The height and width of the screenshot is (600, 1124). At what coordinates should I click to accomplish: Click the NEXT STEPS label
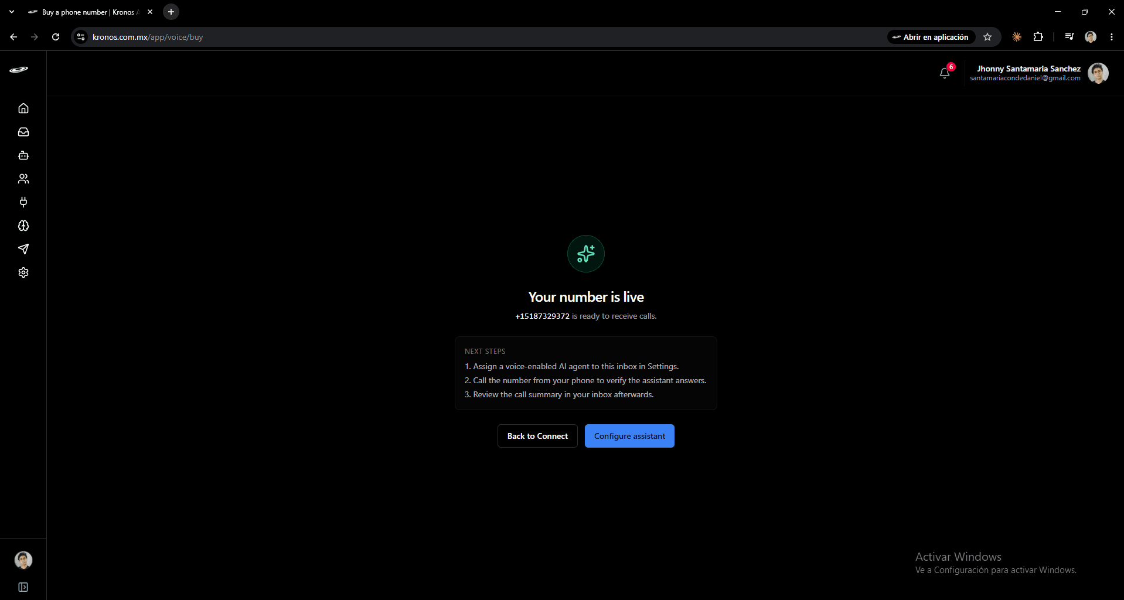point(485,352)
